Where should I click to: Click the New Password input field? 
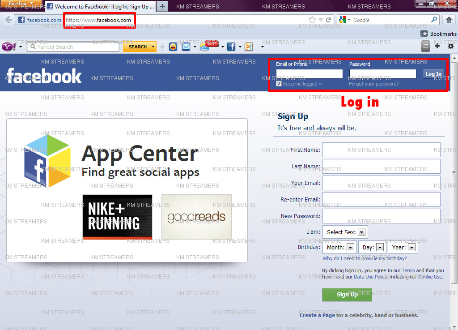point(382,216)
